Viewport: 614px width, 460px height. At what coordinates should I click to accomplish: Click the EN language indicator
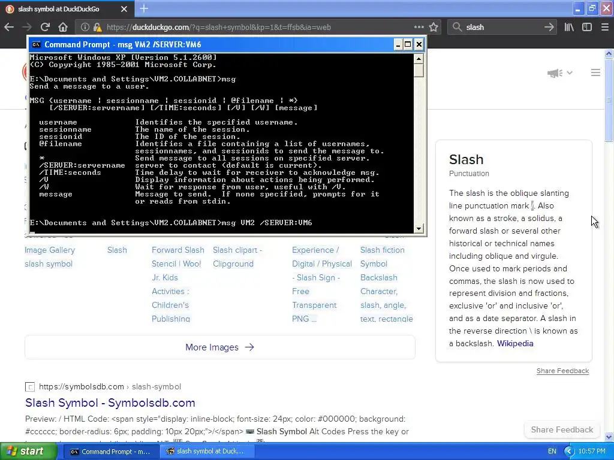(552, 452)
